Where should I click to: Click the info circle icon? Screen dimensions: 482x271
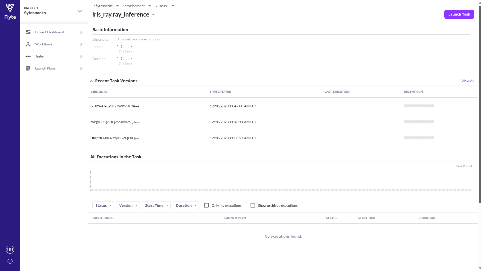click(x=10, y=261)
